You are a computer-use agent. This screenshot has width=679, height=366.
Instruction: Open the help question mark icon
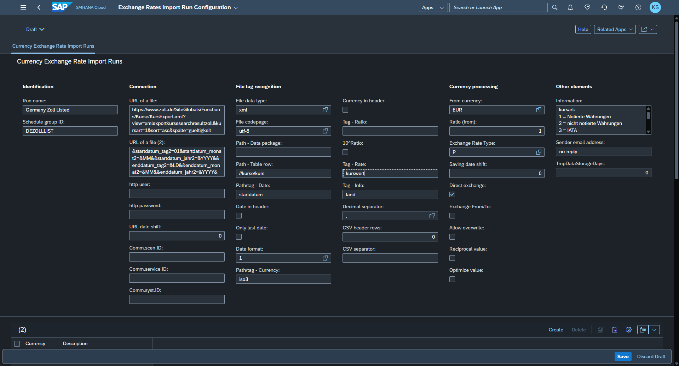point(638,7)
